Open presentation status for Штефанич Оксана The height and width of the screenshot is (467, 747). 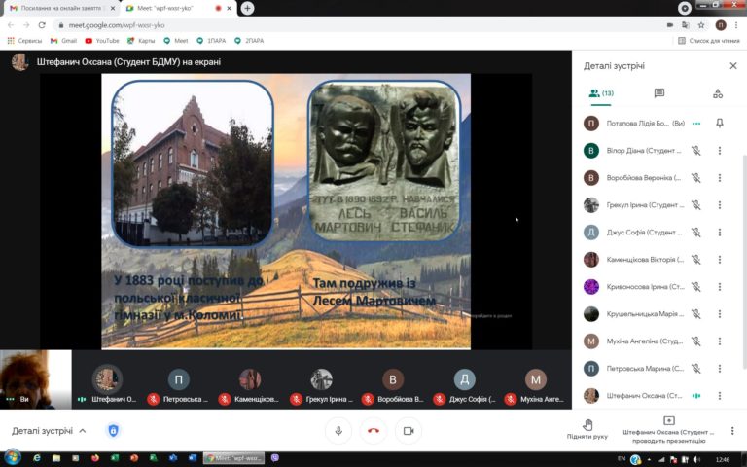[668, 430]
